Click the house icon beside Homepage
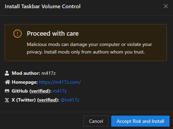Viewport: 173px width, 129px height. pos(8,82)
